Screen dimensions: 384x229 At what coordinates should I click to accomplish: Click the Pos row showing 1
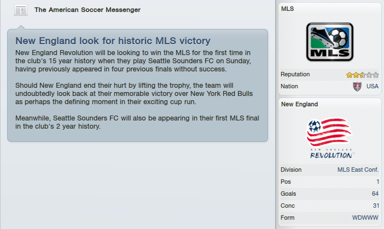pos(329,182)
